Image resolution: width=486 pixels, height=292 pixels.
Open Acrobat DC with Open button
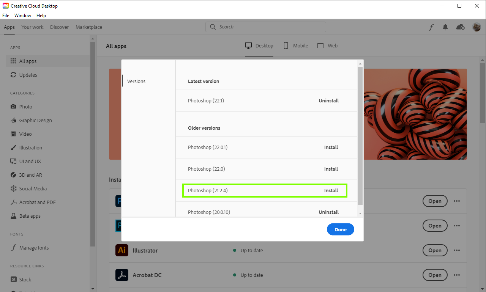(435, 275)
